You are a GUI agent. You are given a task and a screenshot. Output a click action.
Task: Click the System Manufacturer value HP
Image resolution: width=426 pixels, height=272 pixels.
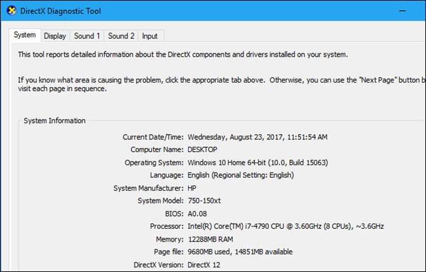point(192,188)
